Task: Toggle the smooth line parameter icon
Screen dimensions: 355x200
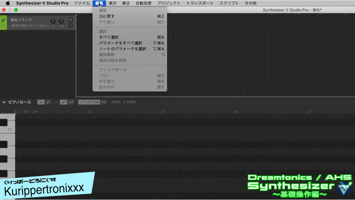Action: tap(82, 102)
